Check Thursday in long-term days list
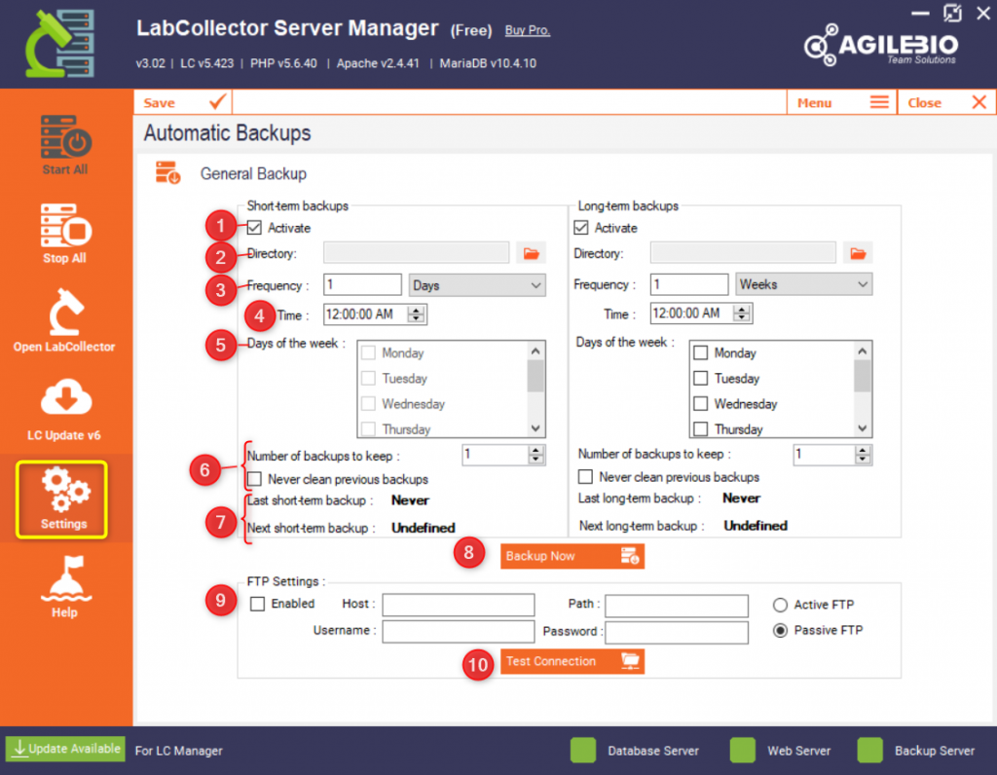 tap(701, 429)
